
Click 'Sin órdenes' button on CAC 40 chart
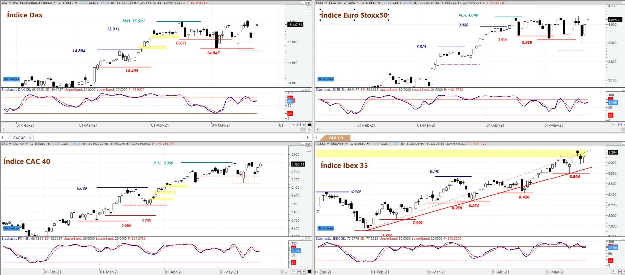(12, 228)
